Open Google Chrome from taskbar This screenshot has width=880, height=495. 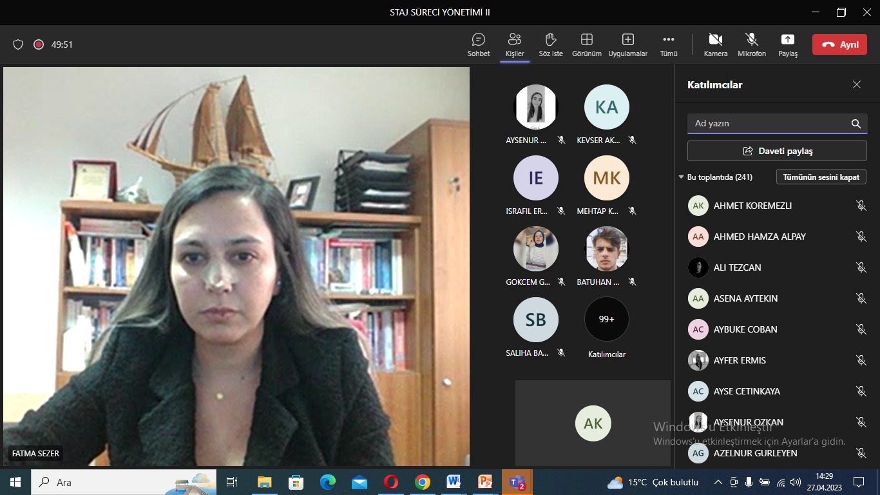point(423,482)
